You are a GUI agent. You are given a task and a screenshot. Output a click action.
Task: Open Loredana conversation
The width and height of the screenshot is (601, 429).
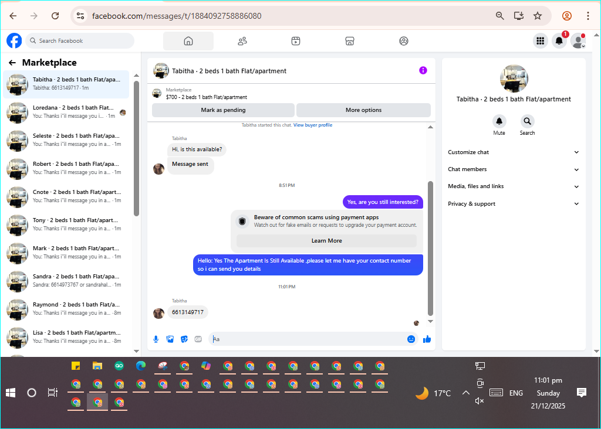(x=66, y=113)
